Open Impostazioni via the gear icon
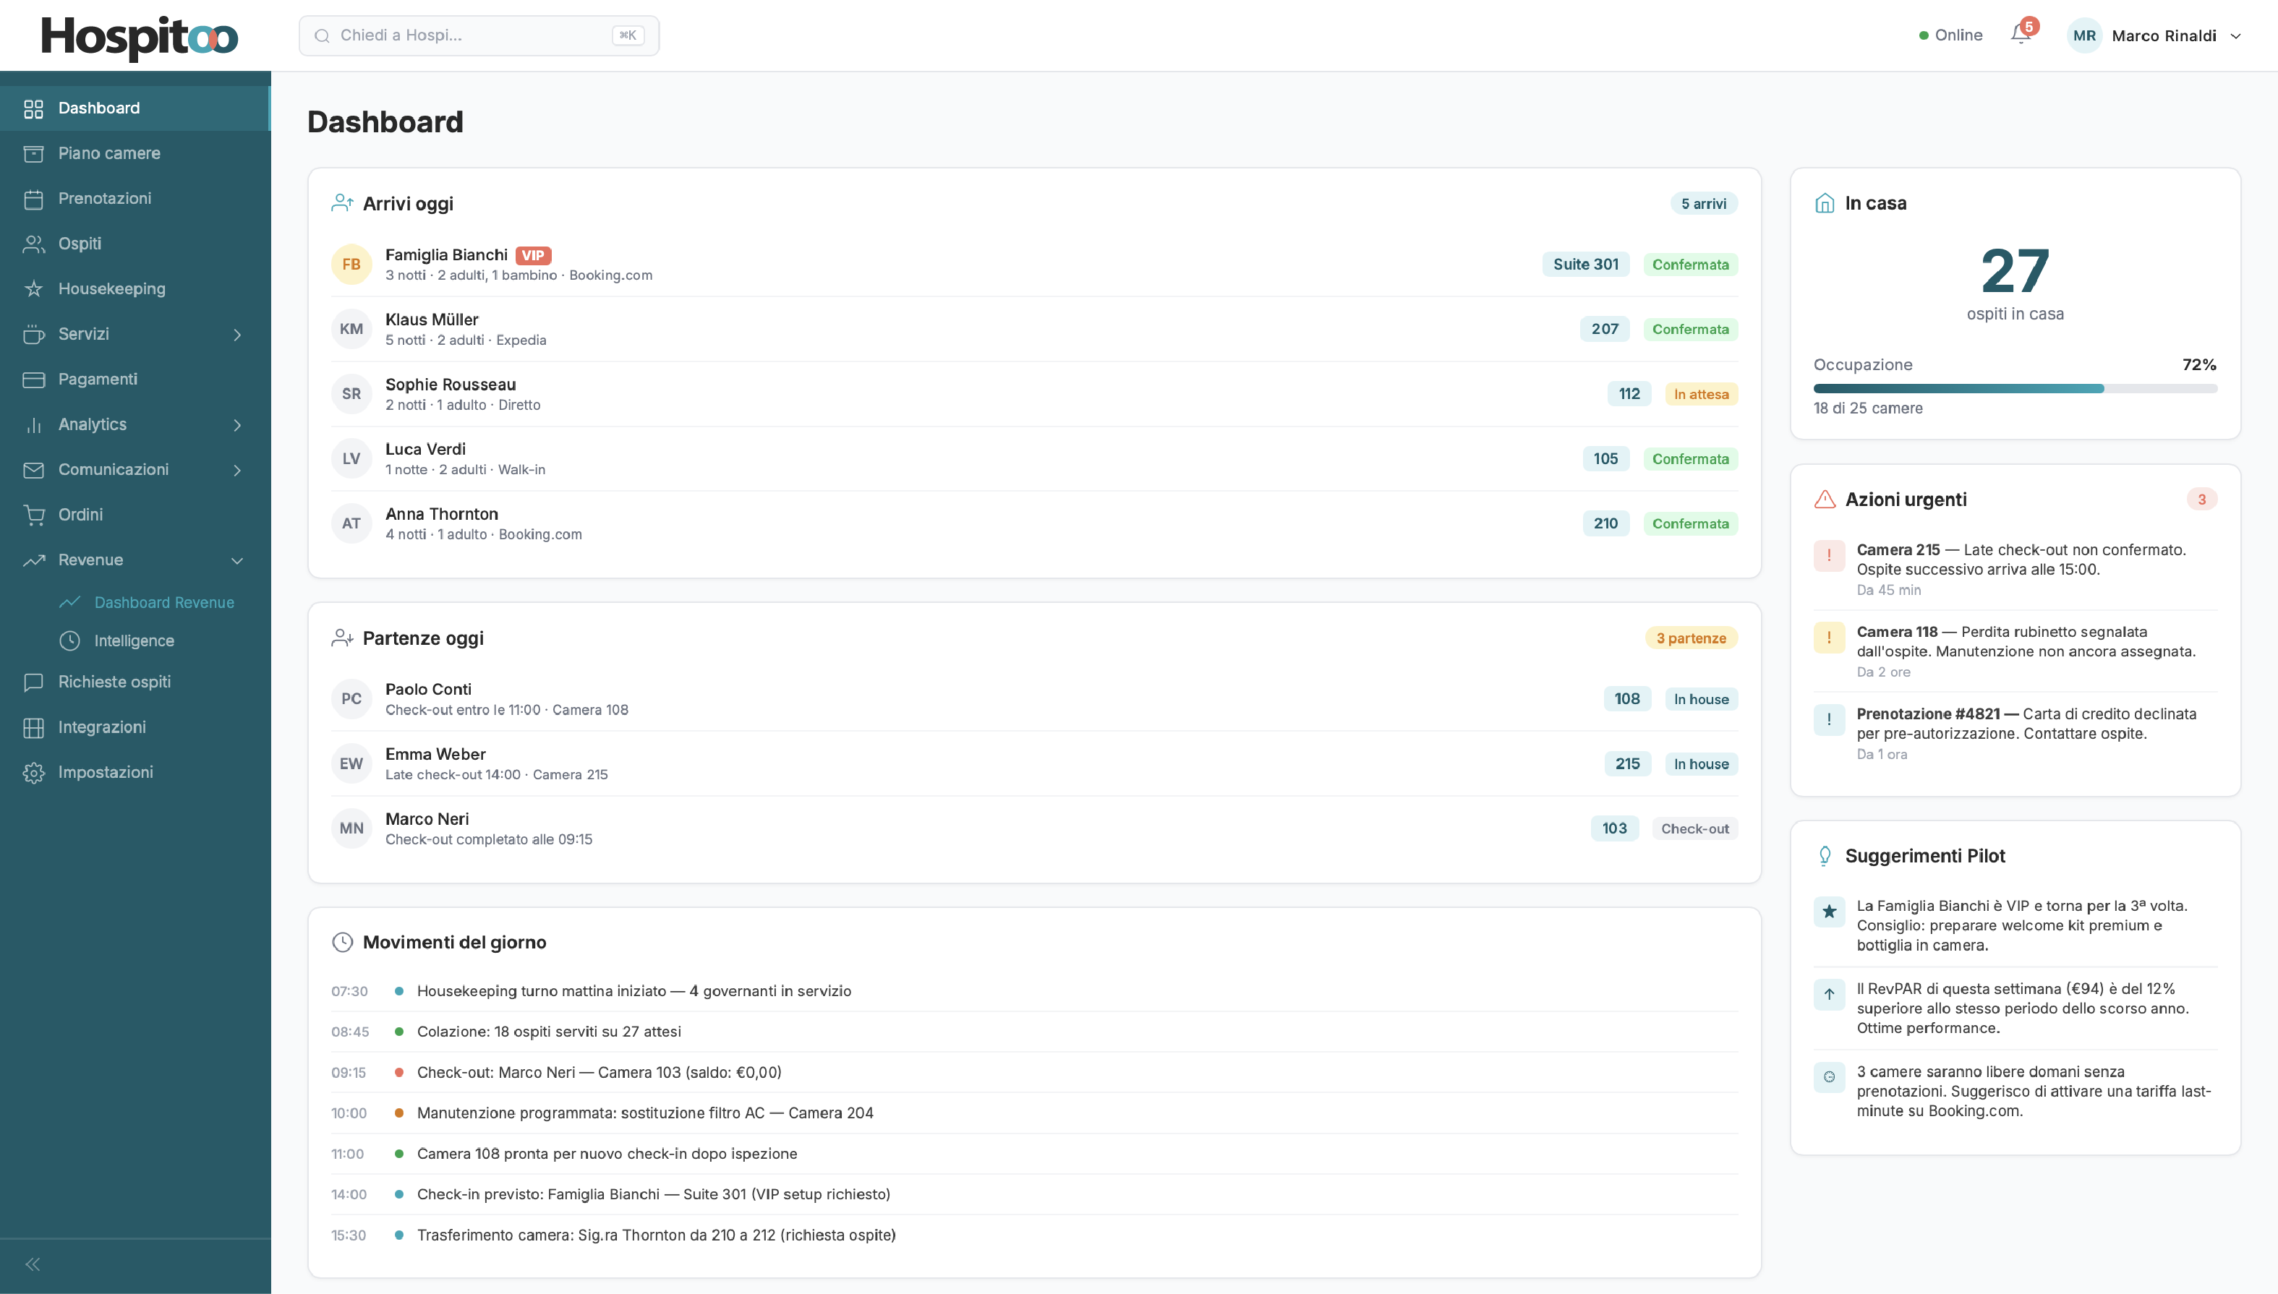Screen dimensions: 2278x1294 point(34,772)
